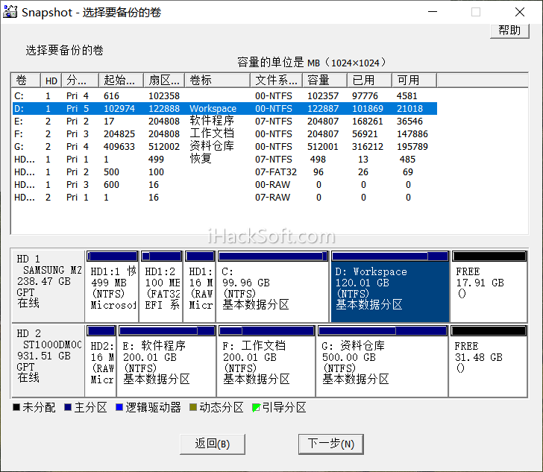Click the 引导分区 green legend swatch
543x472 pixels.
256,408
